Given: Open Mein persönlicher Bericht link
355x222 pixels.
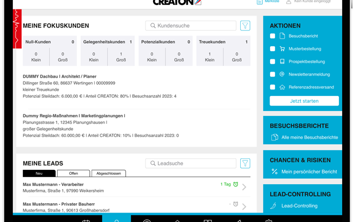Looking at the screenshot, I should click(309, 171).
